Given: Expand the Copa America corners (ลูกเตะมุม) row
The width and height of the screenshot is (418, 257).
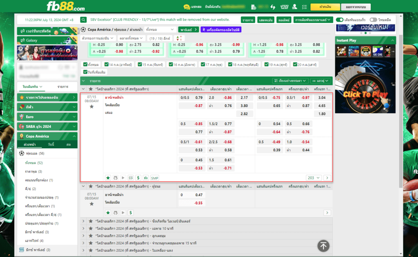Looking at the screenshot, I should click(207, 236).
